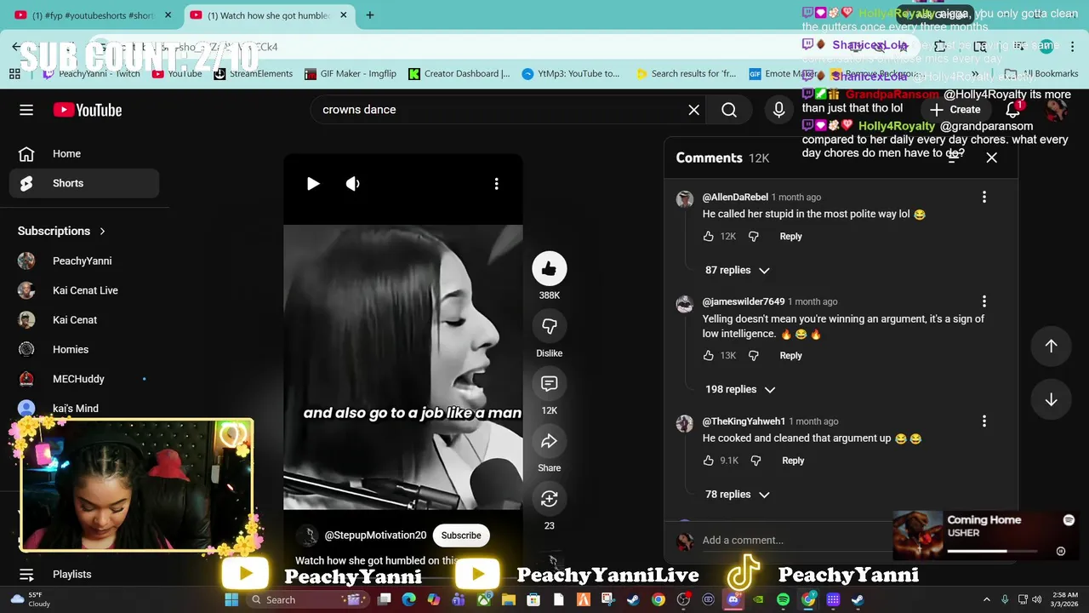
Task: Dislike AllenDaRebel's comment
Action: click(x=753, y=237)
